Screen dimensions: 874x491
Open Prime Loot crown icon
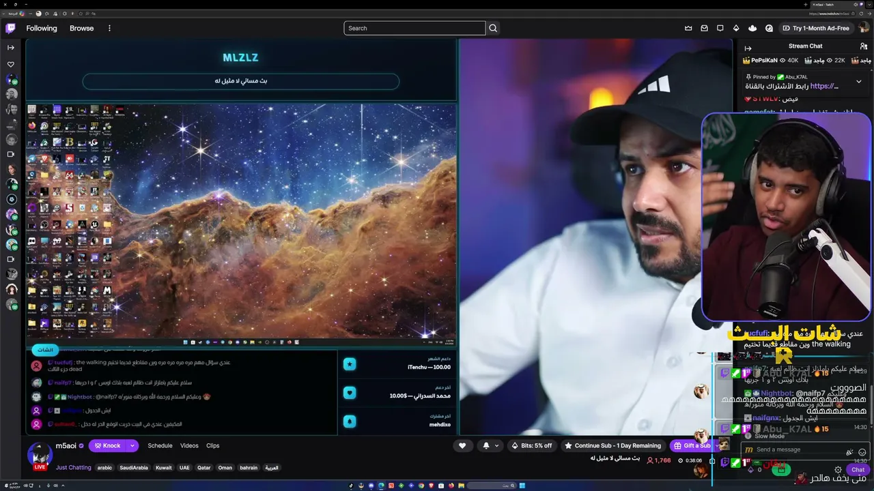(x=688, y=28)
